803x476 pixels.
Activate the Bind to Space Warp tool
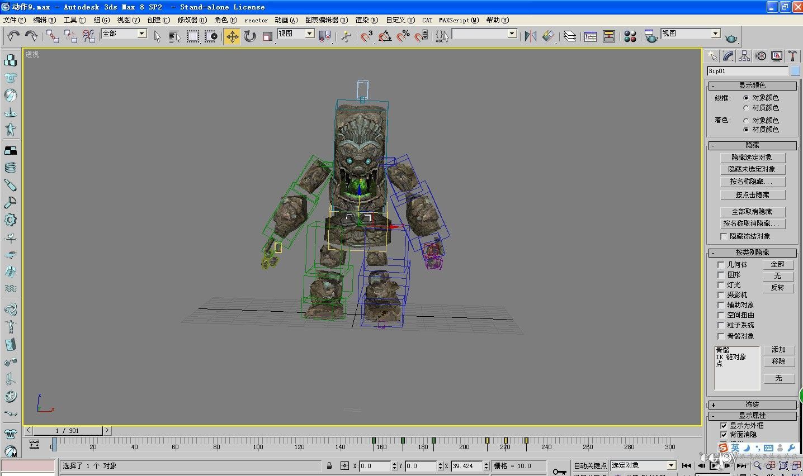88,36
